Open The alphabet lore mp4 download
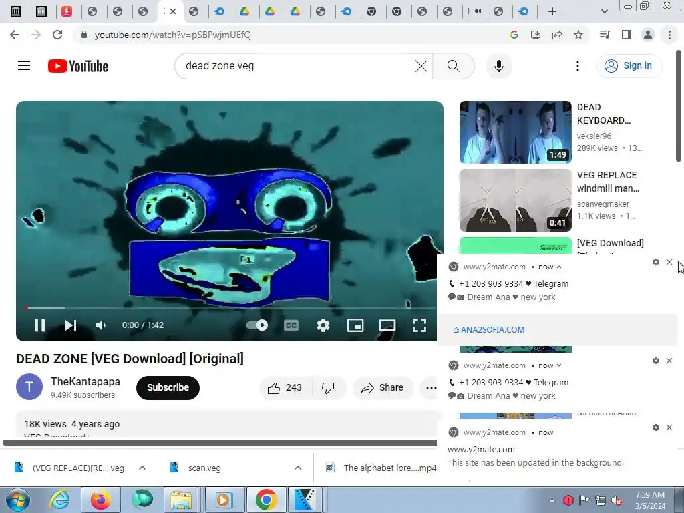Image resolution: width=684 pixels, height=513 pixels. coord(381,468)
